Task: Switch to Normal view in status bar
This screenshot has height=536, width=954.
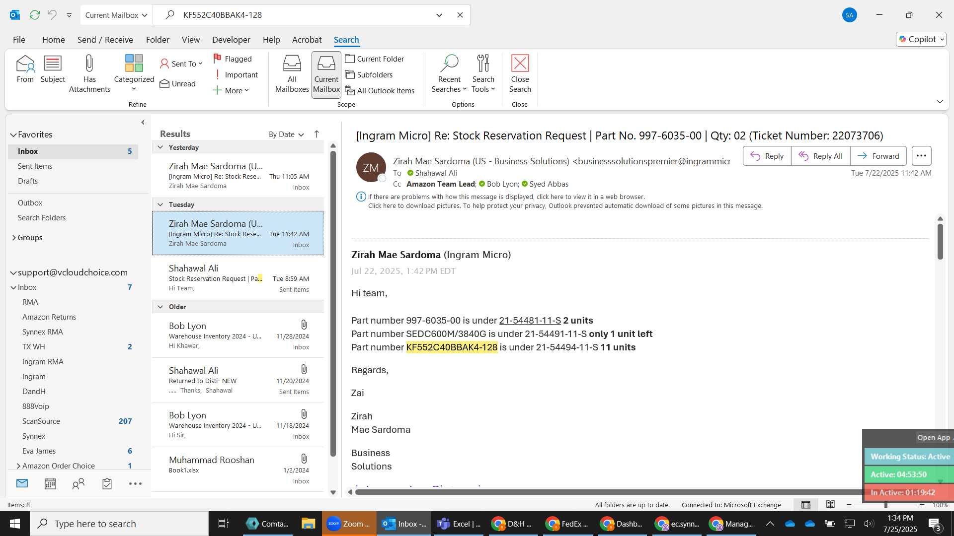Action: point(806,505)
